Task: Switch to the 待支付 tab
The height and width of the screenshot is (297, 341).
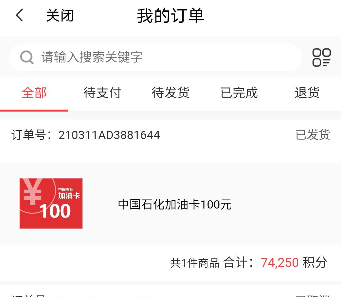Action: (x=102, y=93)
